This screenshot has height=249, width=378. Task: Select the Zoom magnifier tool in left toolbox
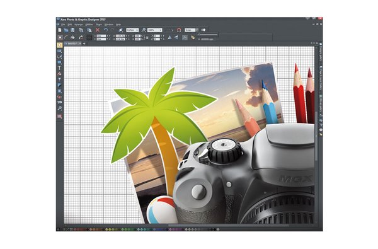[60, 108]
